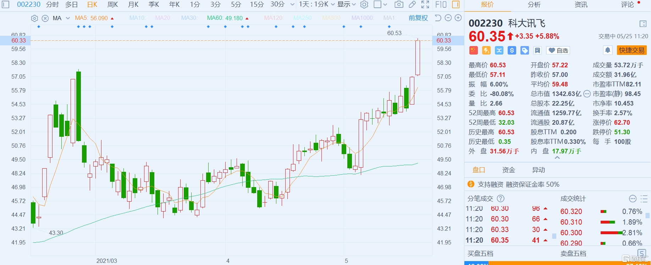Open MA indicator settings gear

point(34,18)
